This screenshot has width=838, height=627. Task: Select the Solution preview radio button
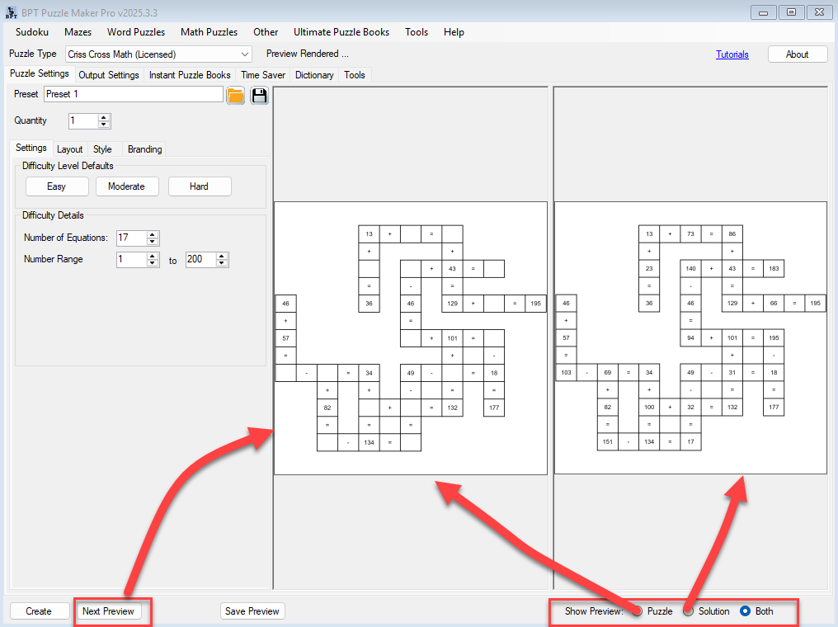(688, 611)
